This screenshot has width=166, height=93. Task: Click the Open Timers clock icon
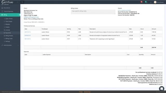coord(4,19)
